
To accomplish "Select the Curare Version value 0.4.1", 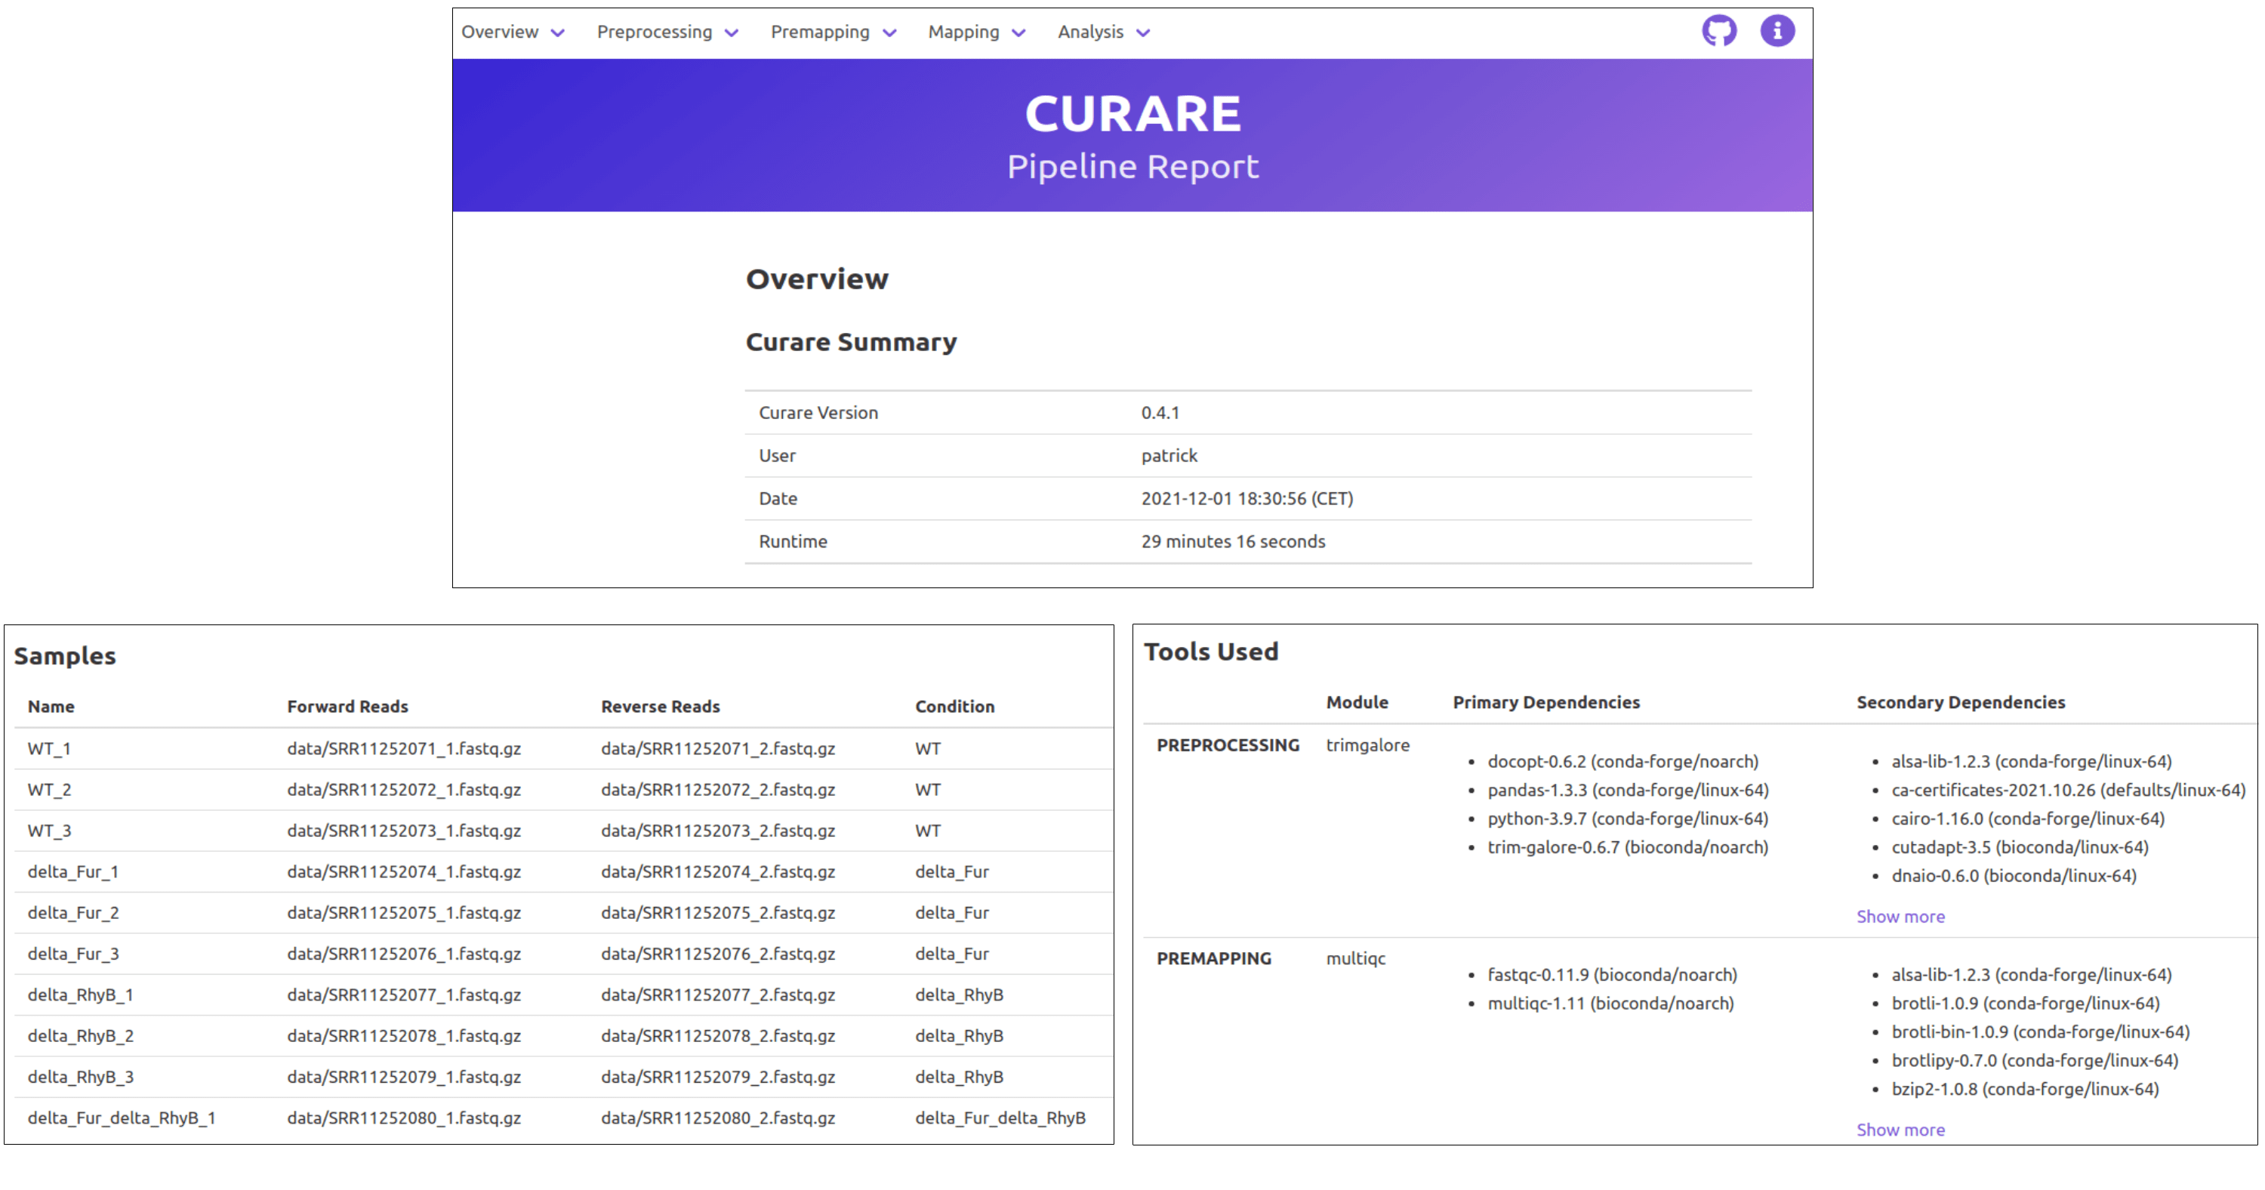I will pyautogui.click(x=1160, y=412).
